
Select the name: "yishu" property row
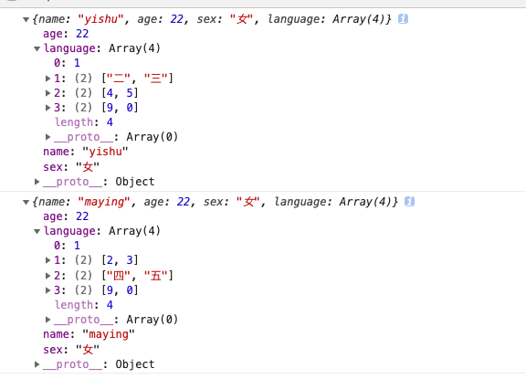(x=86, y=152)
